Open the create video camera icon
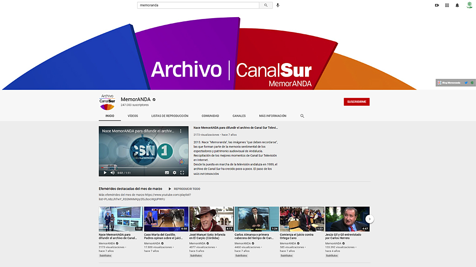This screenshot has width=476, height=267. (x=437, y=5)
